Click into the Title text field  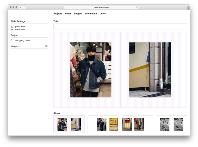(120, 26)
